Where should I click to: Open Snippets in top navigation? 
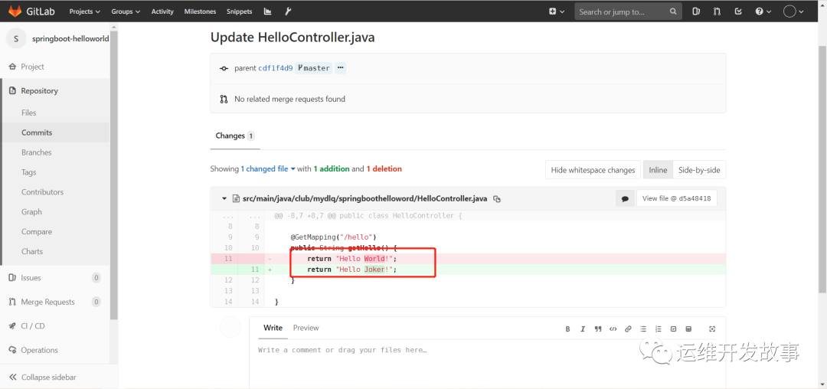click(x=240, y=11)
